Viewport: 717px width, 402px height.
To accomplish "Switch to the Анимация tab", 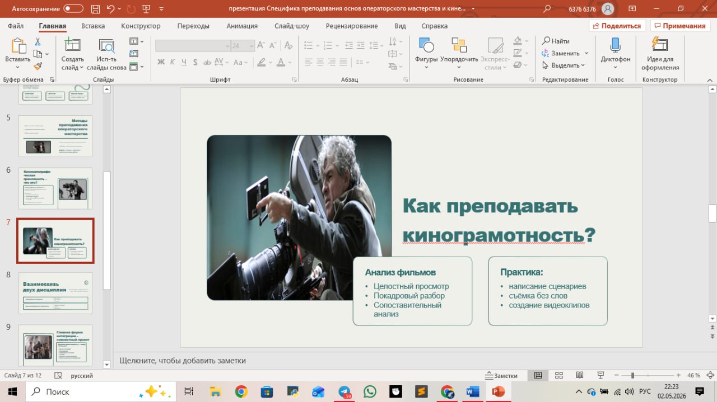I will [242, 26].
